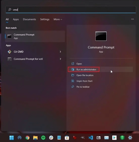Image resolution: width=139 pixels, height=142 pixels.
Task: Click the Git CMD colorful icon
Action: point(9,52)
